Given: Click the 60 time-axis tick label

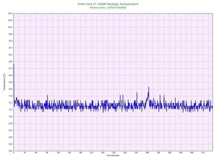Looking at the screenshot, I should (x=36, y=153).
